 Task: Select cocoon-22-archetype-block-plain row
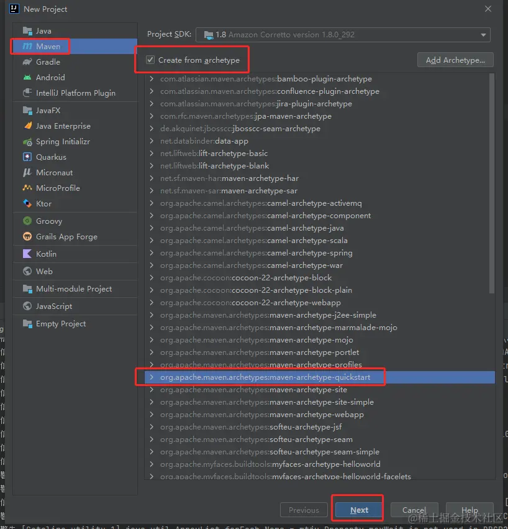click(320, 290)
